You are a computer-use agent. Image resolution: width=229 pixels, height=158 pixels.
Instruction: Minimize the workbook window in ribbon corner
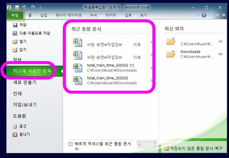click(211, 15)
